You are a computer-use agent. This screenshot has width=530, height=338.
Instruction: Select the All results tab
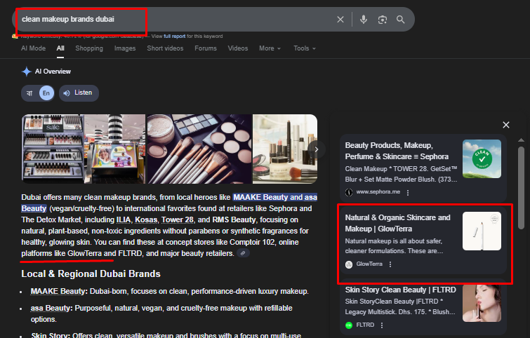coord(60,48)
